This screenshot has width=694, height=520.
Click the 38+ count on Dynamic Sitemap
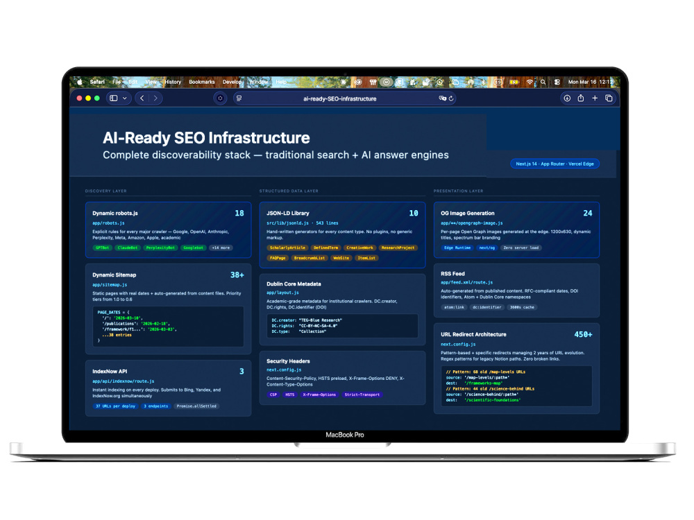237,275
